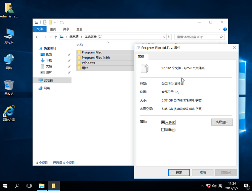Select 快速访问 in the navigation pane
The width and height of the screenshot is (252, 191).
(48, 48)
